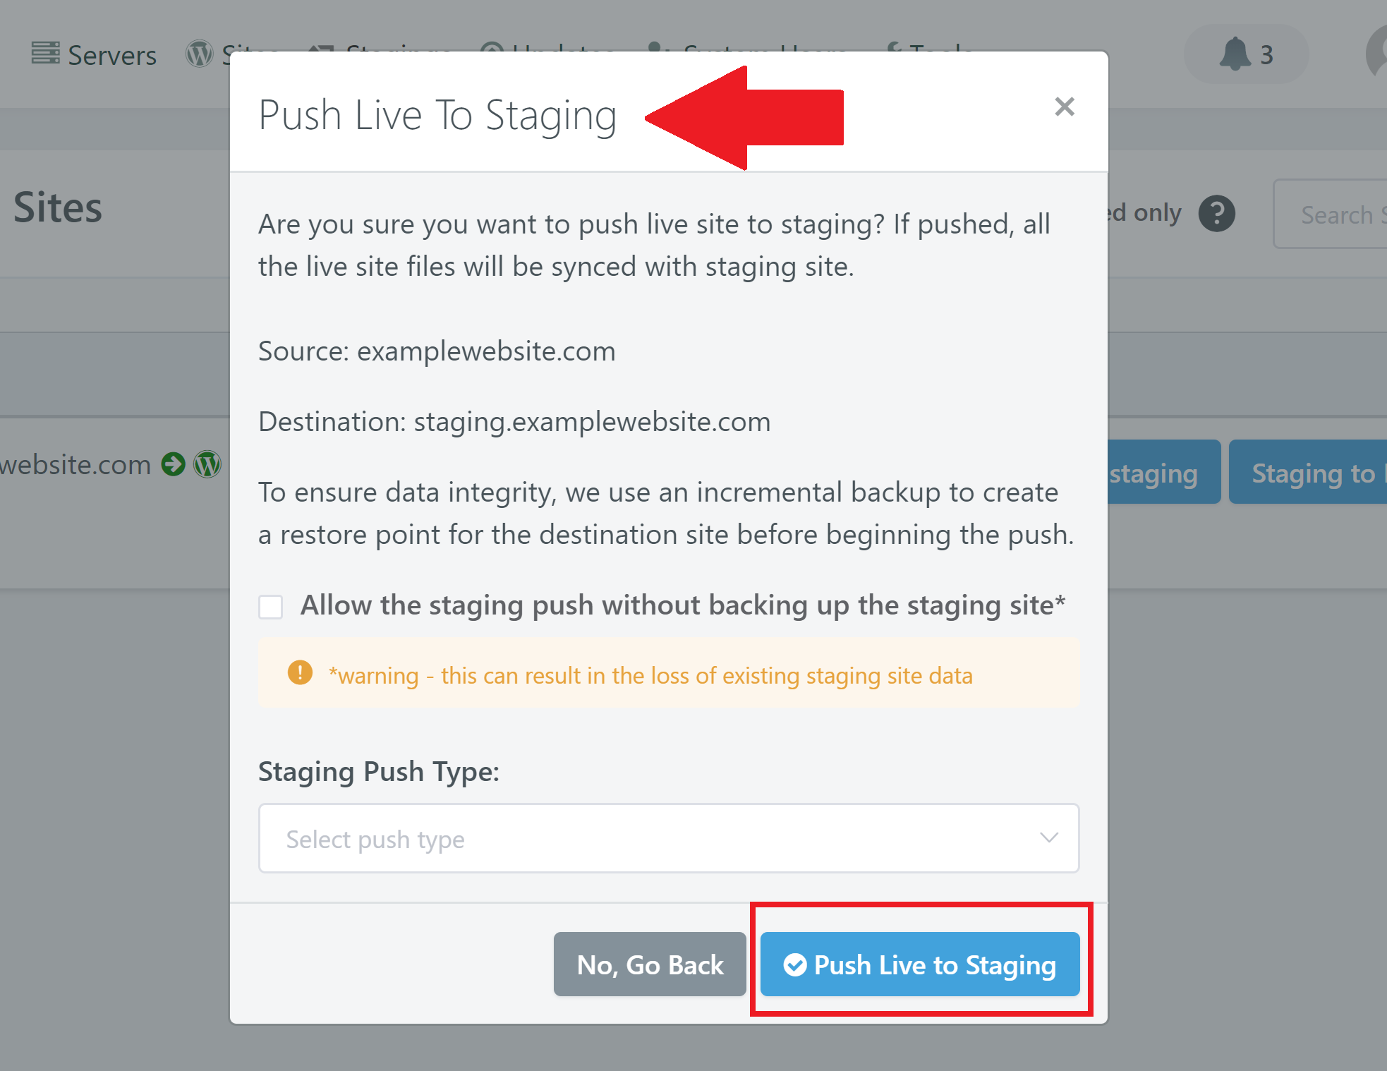The image size is (1387, 1071).
Task: Click the orange warning exclamation icon
Action: tap(300, 673)
